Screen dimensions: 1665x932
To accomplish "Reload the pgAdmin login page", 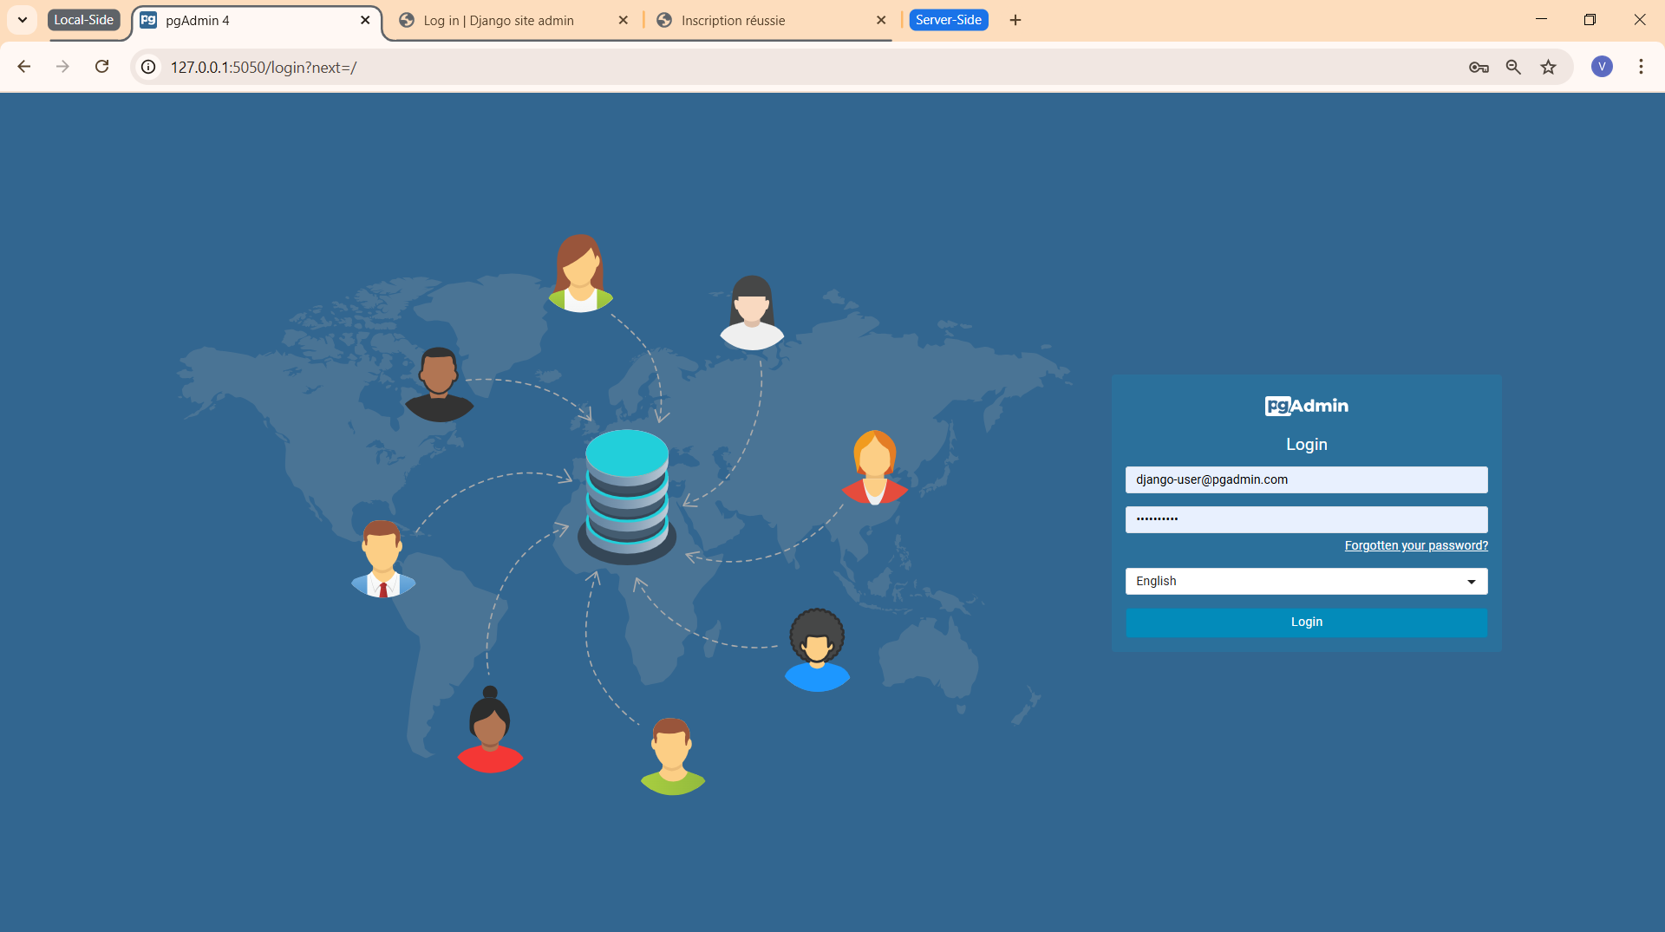I will [x=102, y=66].
